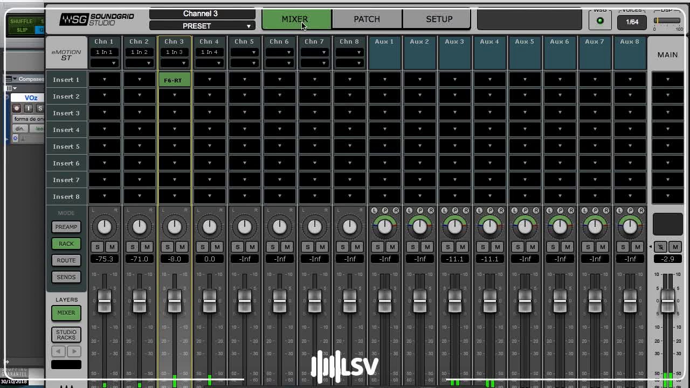Mute the MAIN output
The image size is (690, 388).
pyautogui.click(x=675, y=247)
